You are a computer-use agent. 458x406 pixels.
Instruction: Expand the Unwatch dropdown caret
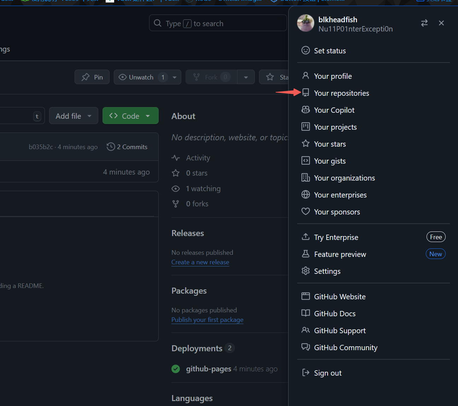pyautogui.click(x=175, y=77)
